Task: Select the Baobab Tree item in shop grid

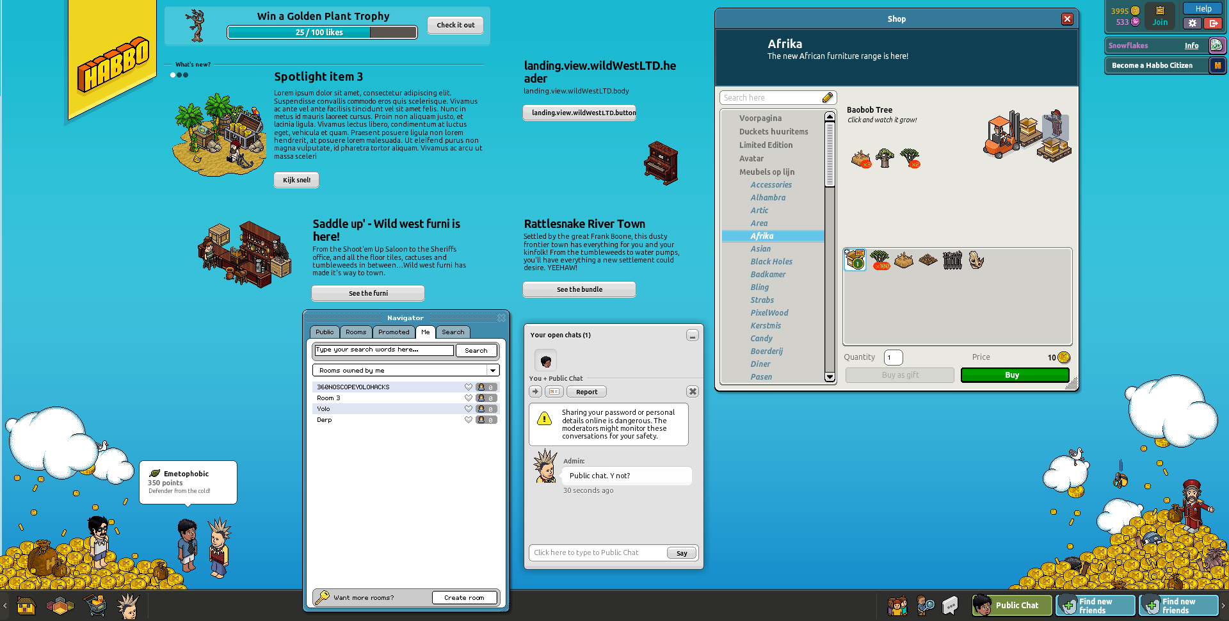Action: (x=855, y=260)
